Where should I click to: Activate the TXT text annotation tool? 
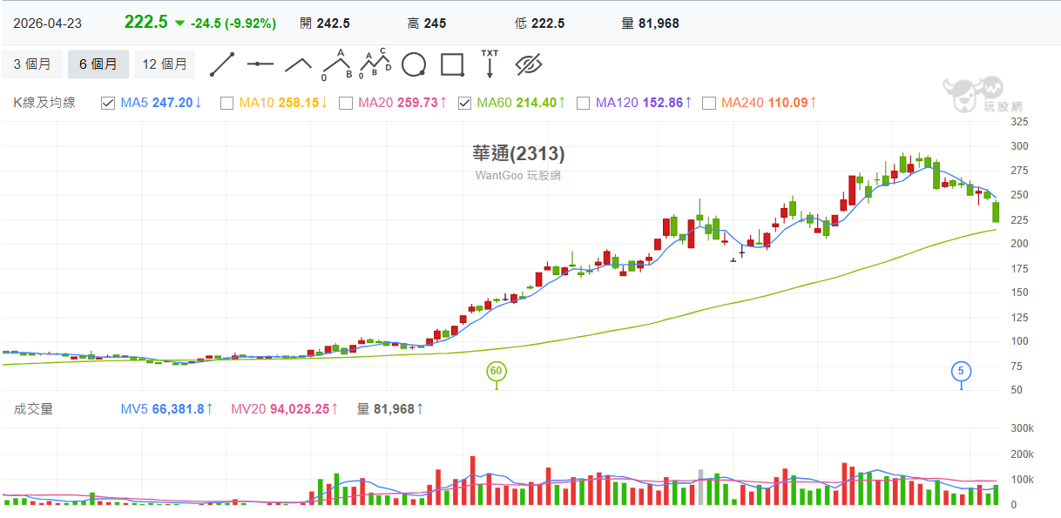coord(490,64)
